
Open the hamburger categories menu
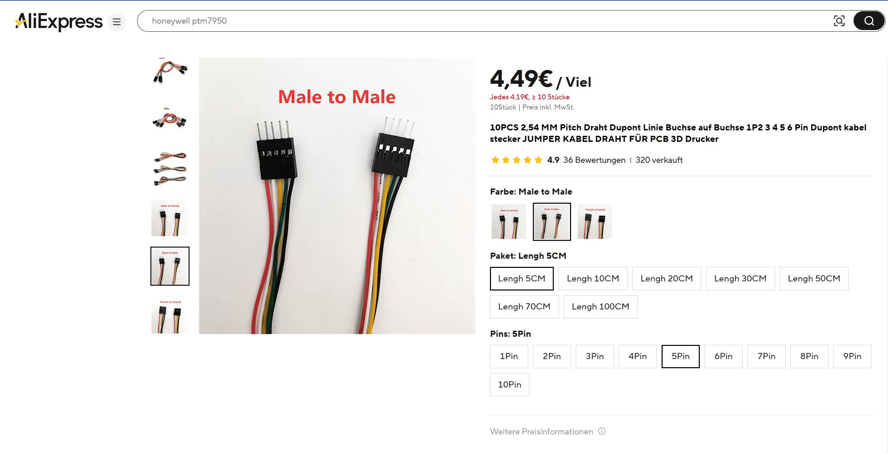tap(117, 22)
